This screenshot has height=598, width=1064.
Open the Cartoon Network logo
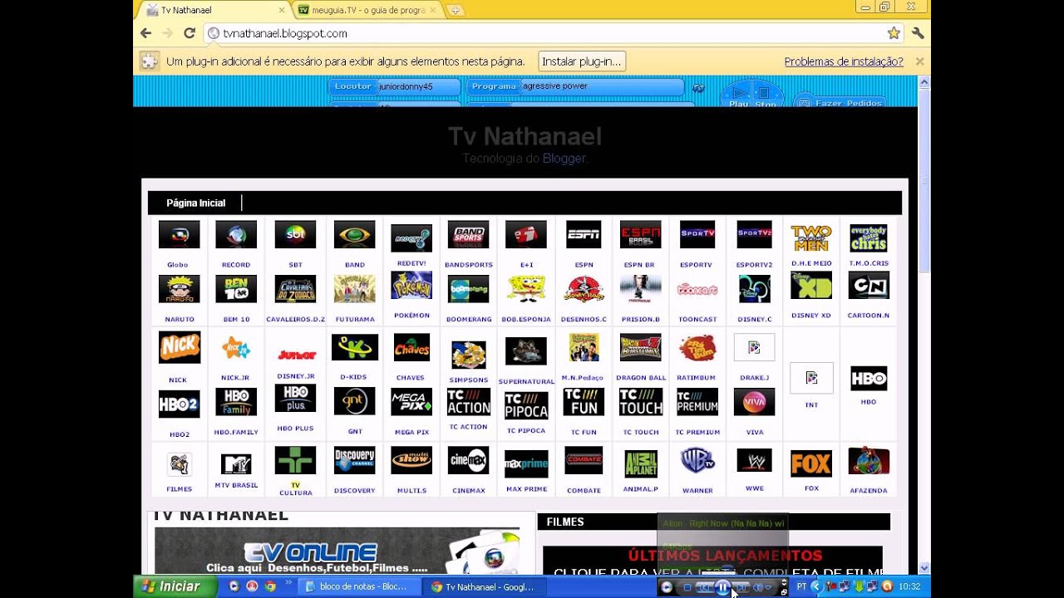pos(869,286)
